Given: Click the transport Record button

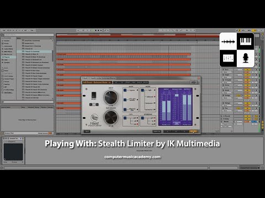Looking at the screenshot, I should click(x=98, y=30).
